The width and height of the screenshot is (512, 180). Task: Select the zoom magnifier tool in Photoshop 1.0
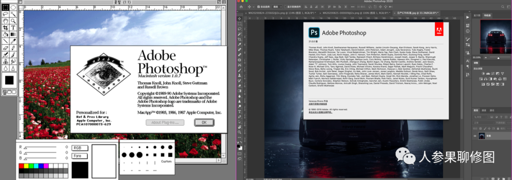(13, 21)
